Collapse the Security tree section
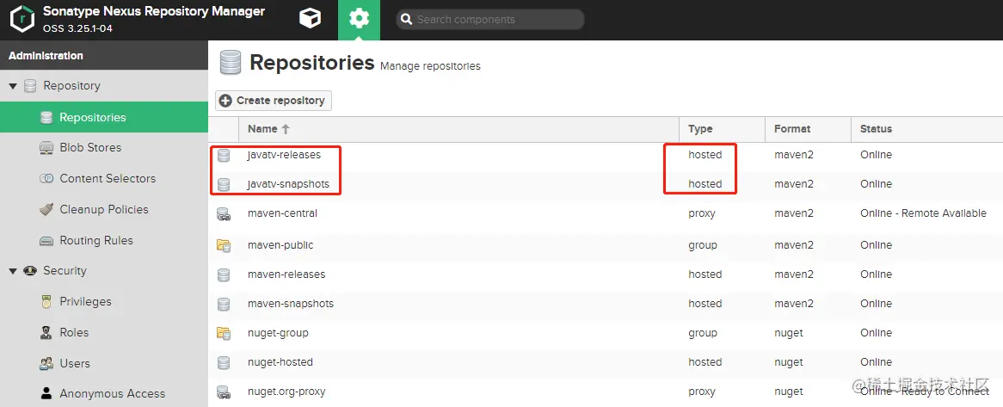Image resolution: width=1003 pixels, height=407 pixels. [13, 271]
